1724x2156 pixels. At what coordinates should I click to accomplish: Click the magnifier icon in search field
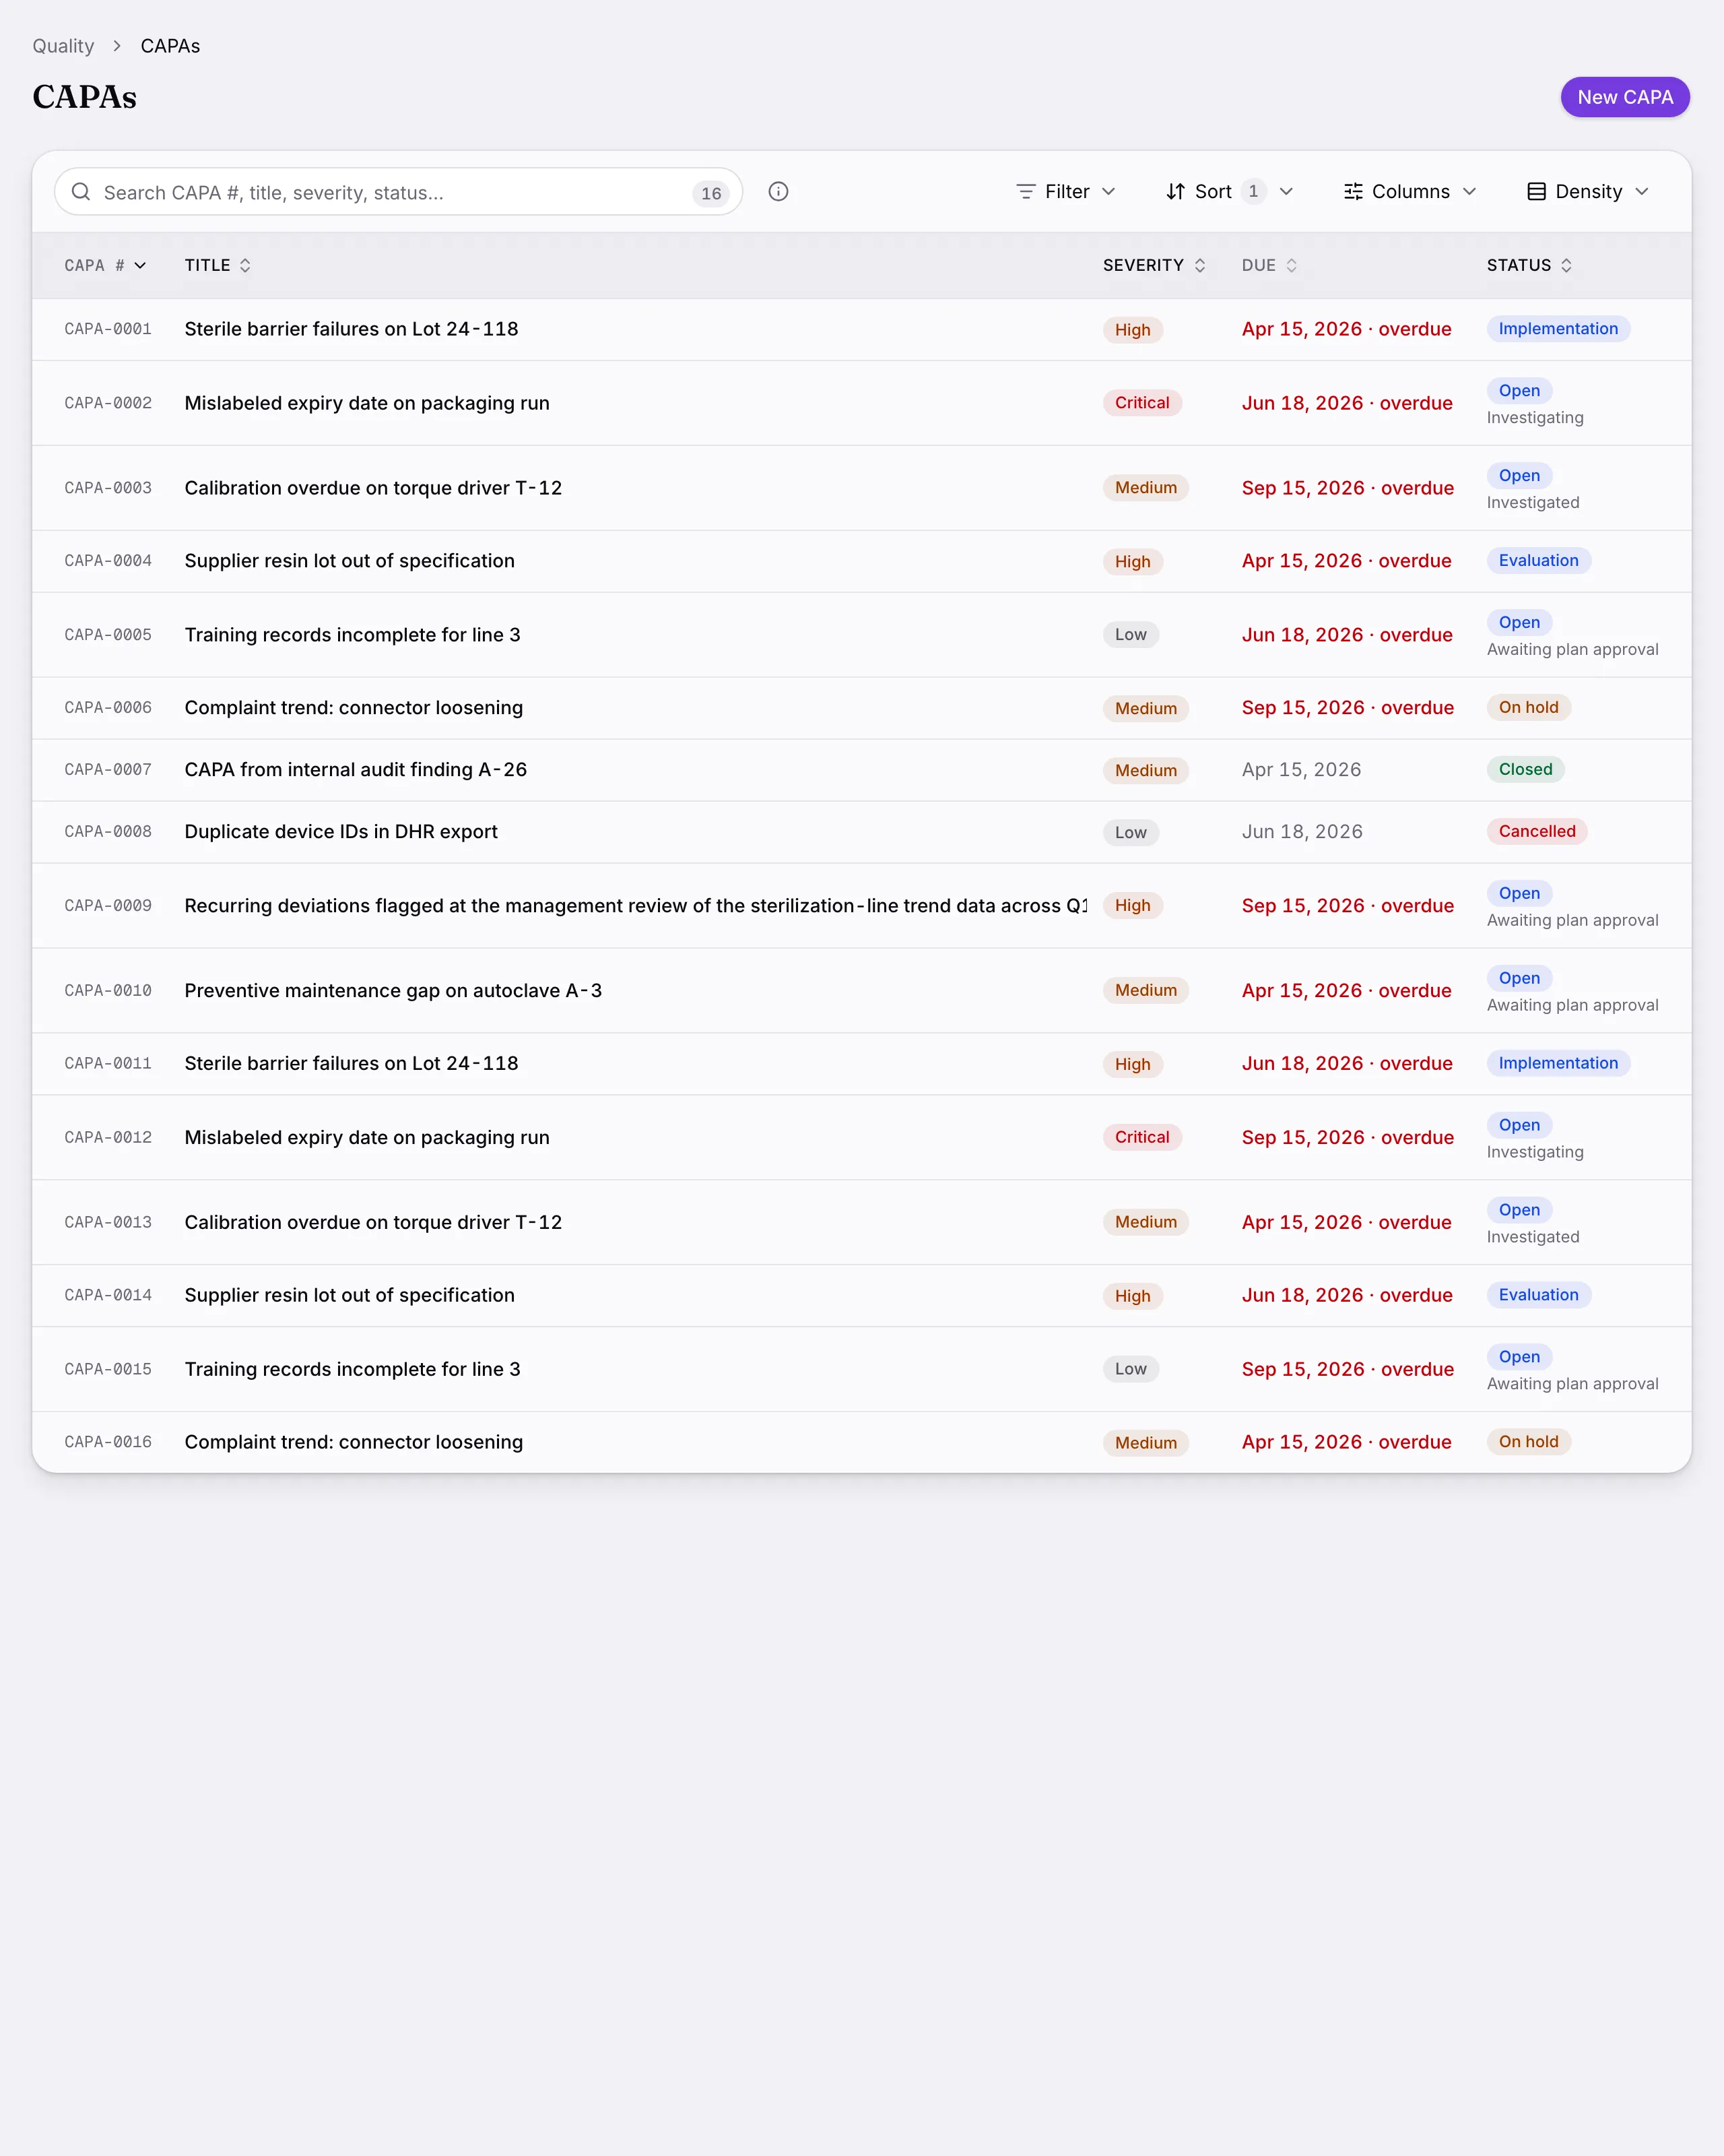click(x=81, y=191)
